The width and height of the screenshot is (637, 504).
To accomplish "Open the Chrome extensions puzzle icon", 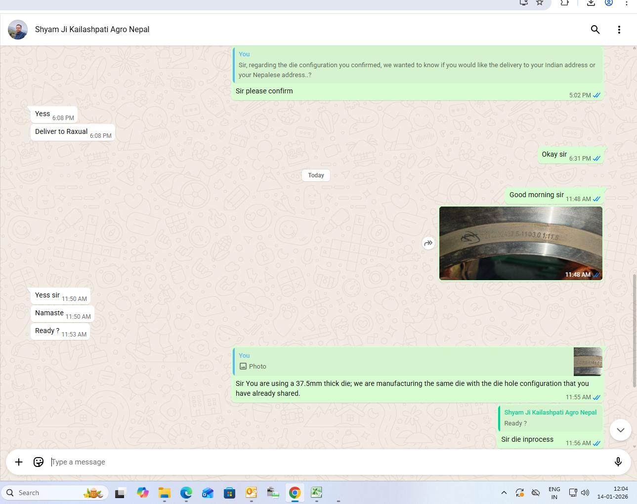I will coord(564,3).
